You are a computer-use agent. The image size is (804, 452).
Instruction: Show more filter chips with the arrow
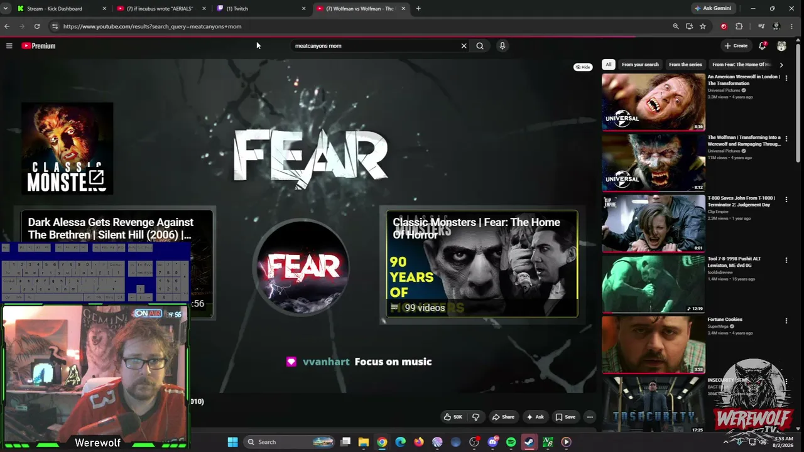[x=781, y=65]
